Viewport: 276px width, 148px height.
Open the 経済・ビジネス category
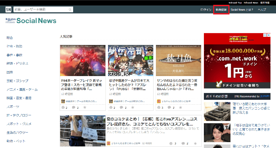click(18, 63)
